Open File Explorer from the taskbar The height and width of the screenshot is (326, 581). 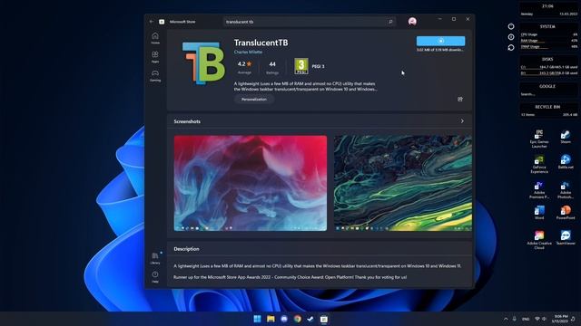point(271,319)
